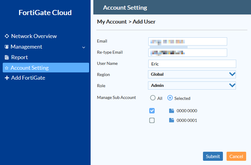Click the folder icon for 0000 0000
251x165 pixels.
click(x=172, y=111)
